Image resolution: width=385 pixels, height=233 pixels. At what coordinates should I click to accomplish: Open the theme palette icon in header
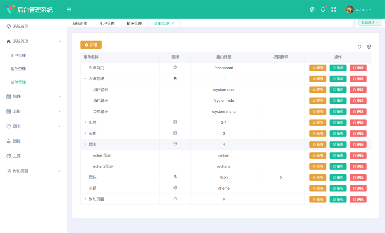312,9
